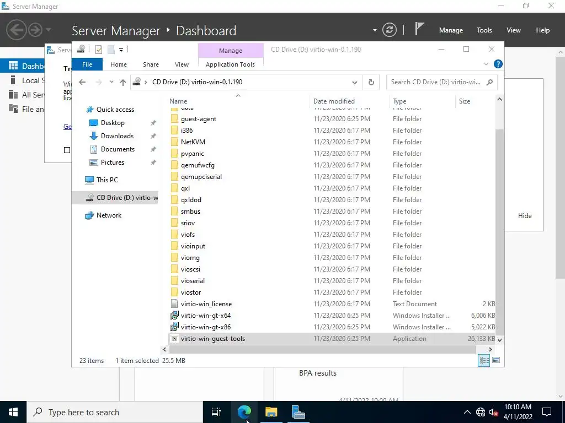Sort by the Name column header
Screen dimensions: 565x423
pyautogui.click(x=238, y=101)
